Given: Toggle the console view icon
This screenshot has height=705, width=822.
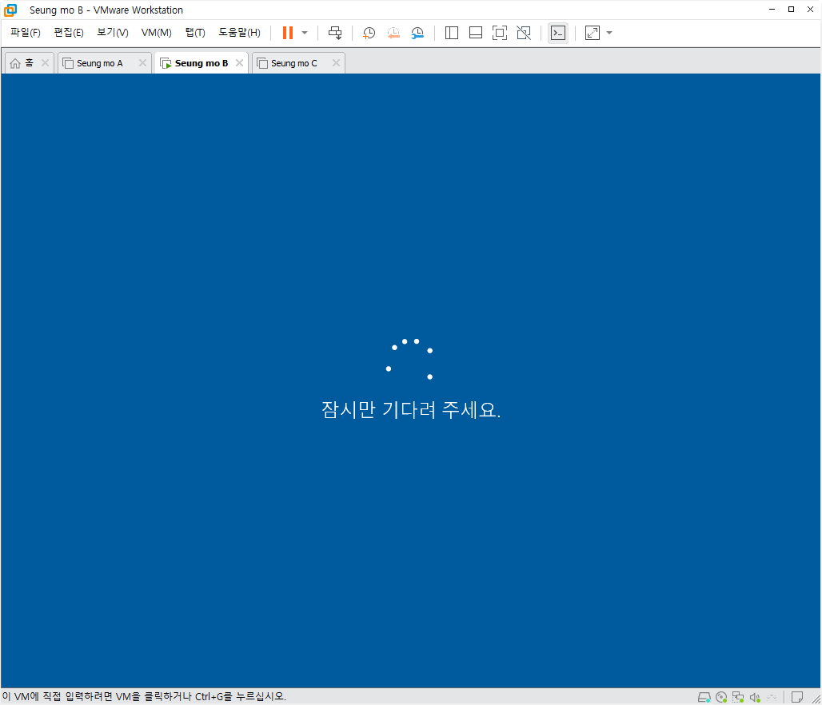Looking at the screenshot, I should (558, 33).
